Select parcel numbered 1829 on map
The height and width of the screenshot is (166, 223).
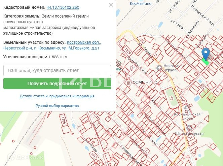pos(127,51)
